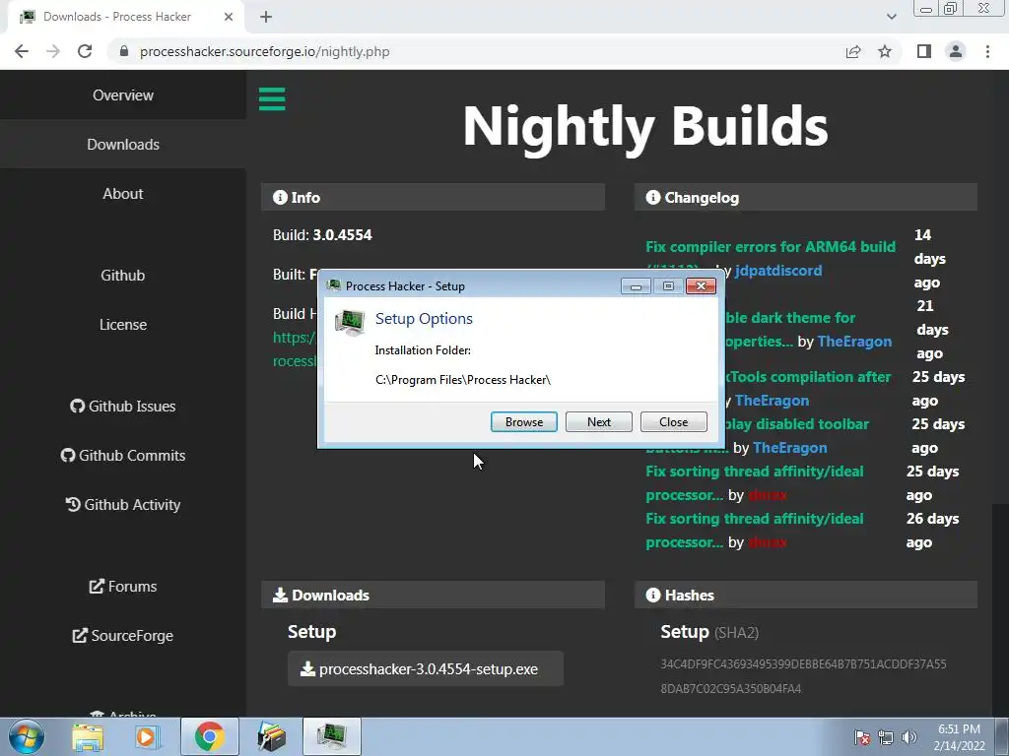Click the taskbar clock showing 6:51 PM
1009x756 pixels.
coord(959,737)
